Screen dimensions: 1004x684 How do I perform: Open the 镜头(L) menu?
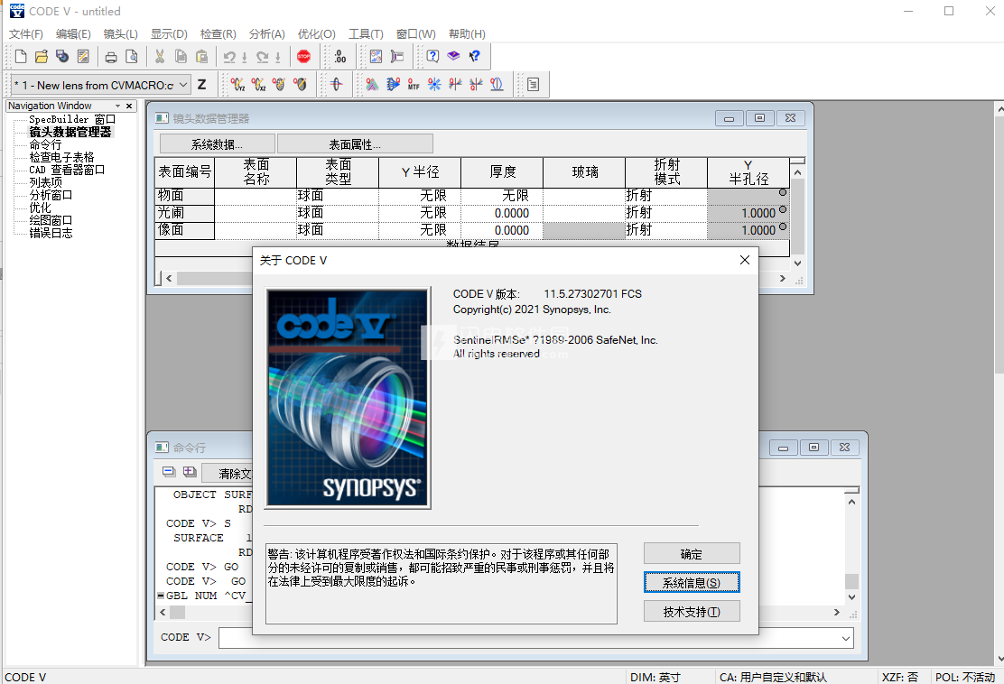point(120,34)
